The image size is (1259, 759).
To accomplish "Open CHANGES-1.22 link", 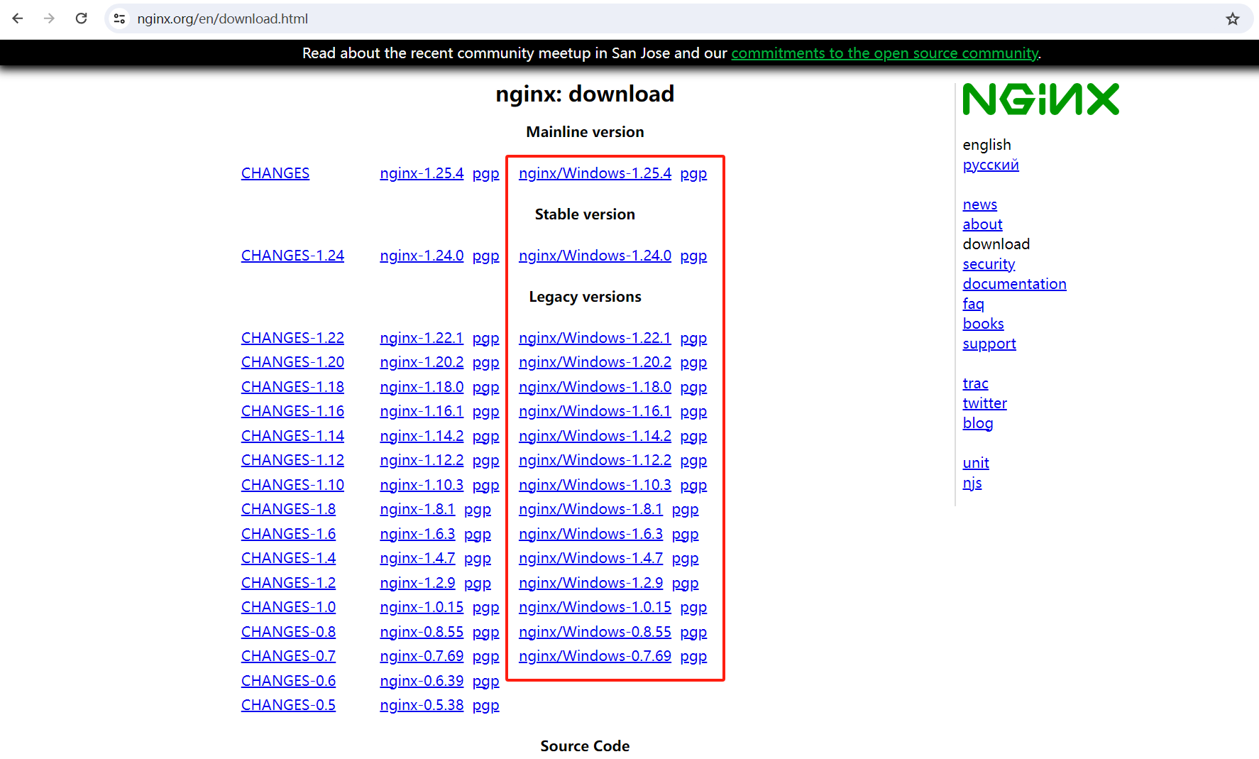I will click(292, 338).
